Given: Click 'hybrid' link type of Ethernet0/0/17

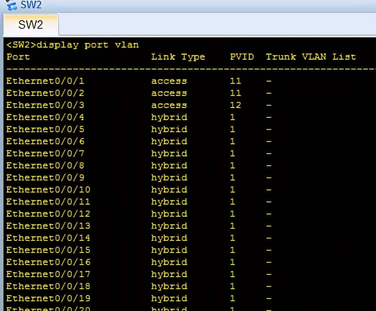Looking at the screenshot, I should [169, 274].
